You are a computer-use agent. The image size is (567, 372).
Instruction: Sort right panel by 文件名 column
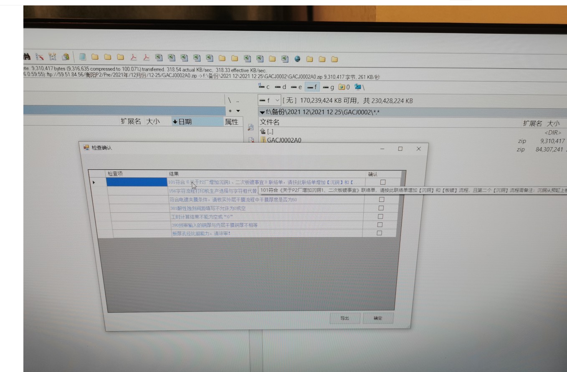pyautogui.click(x=270, y=122)
